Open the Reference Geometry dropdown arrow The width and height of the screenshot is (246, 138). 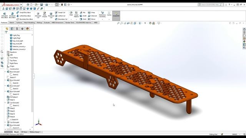pos(102,20)
